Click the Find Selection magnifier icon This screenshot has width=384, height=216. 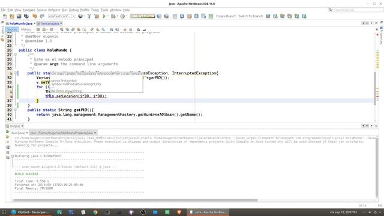click(62, 29)
